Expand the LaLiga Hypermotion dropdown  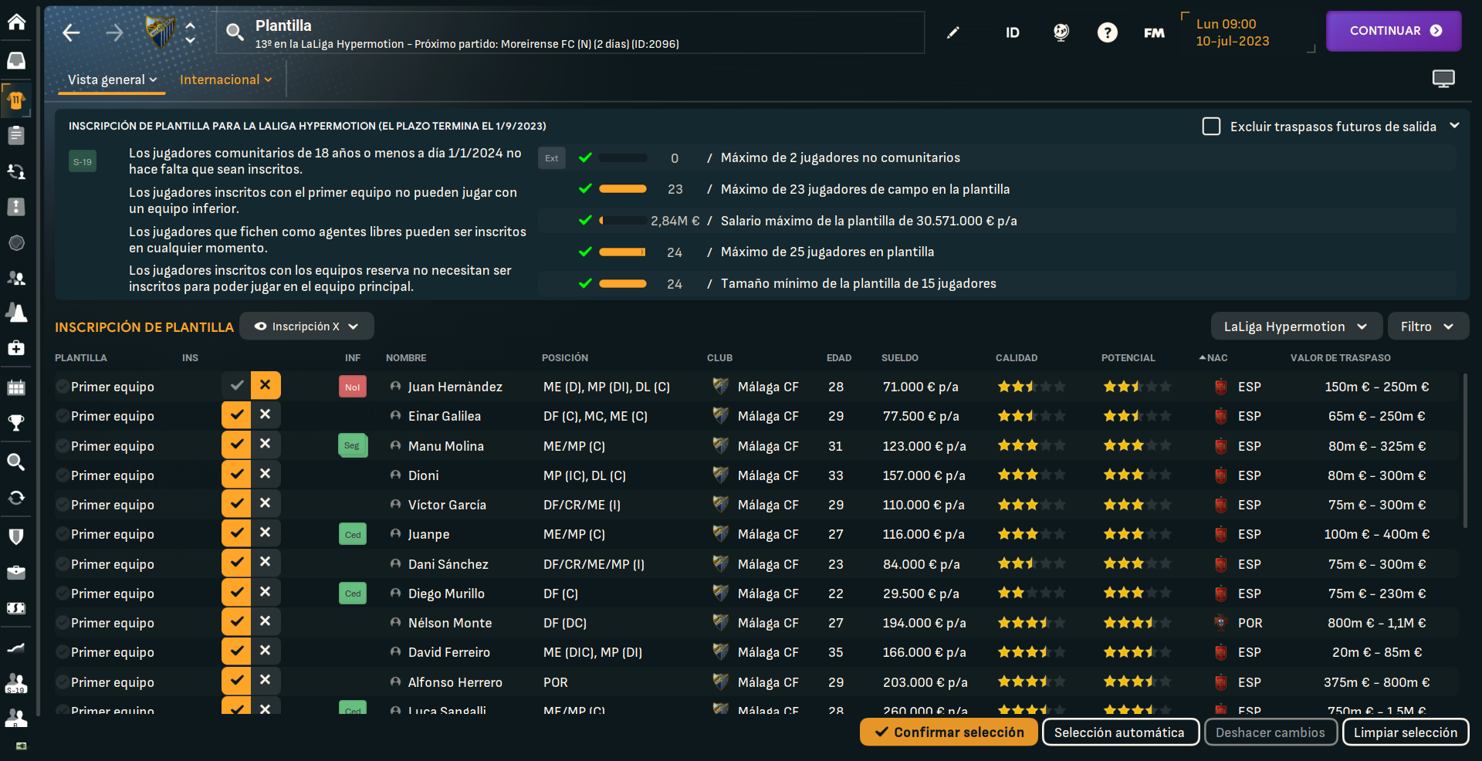pyautogui.click(x=1295, y=326)
